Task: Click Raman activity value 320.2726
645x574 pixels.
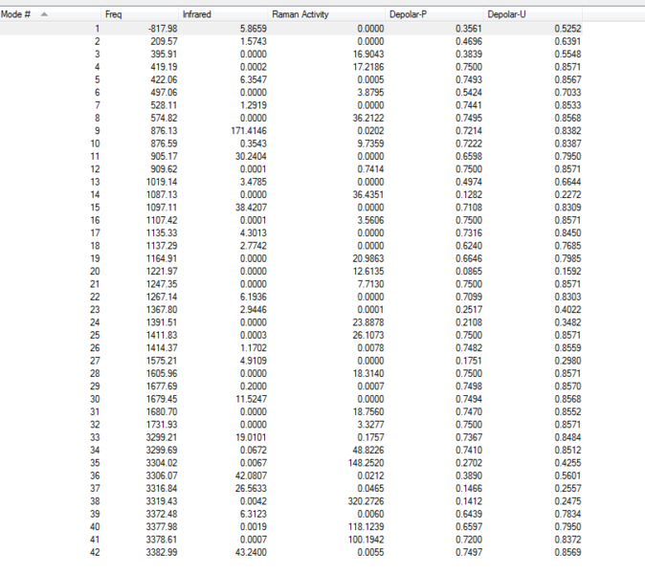Action: tap(367, 501)
